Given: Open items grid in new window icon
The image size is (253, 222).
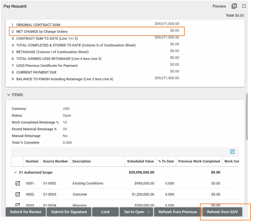Looking at the screenshot, I should point(233,152).
